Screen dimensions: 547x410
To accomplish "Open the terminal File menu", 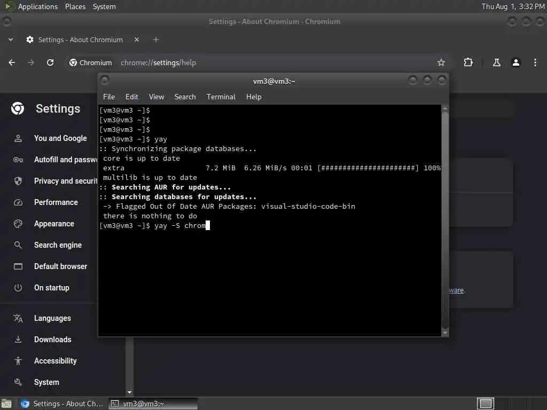I will (x=109, y=97).
